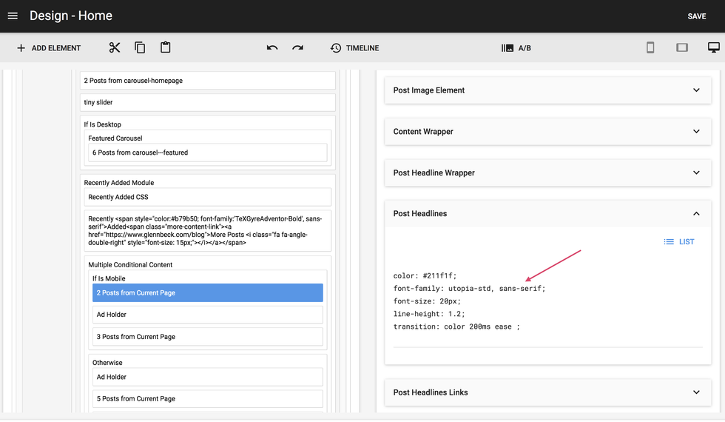This screenshot has width=725, height=422.
Task: Click the copy icon in toolbar
Action: [140, 48]
